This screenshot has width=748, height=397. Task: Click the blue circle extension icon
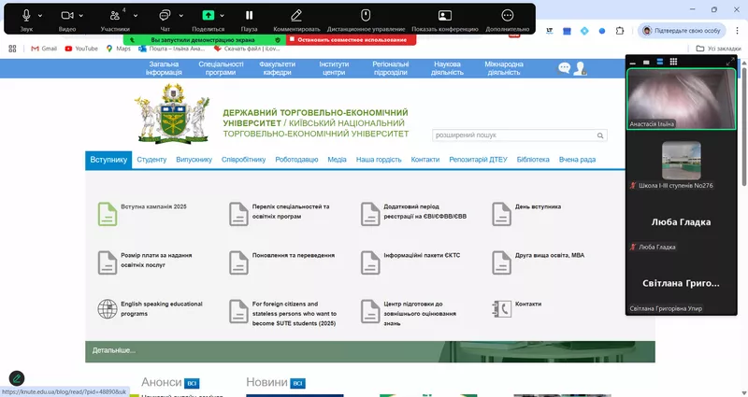602,31
